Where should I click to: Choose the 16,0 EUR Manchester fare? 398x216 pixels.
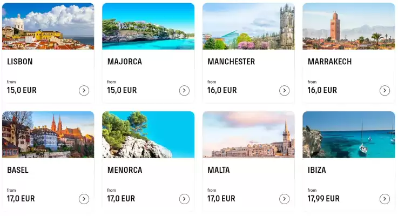tap(222, 90)
